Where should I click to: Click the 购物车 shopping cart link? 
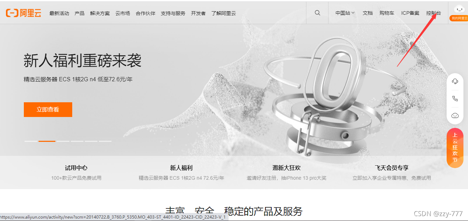(x=387, y=13)
